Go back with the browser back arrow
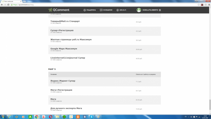Image resolution: width=211 pixels, height=119 pixels. coord(2,5)
